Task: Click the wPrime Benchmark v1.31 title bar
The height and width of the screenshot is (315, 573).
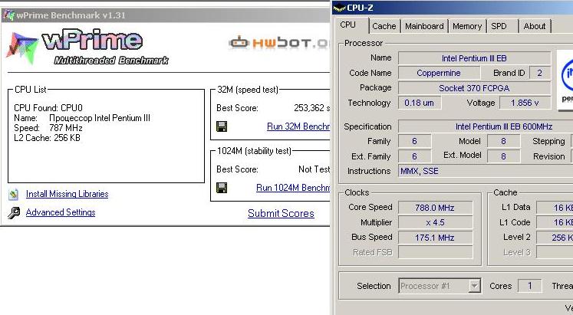Action: point(165,15)
